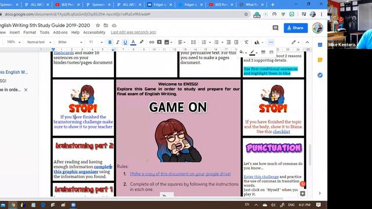Open the border width tool

(x=263, y=52)
